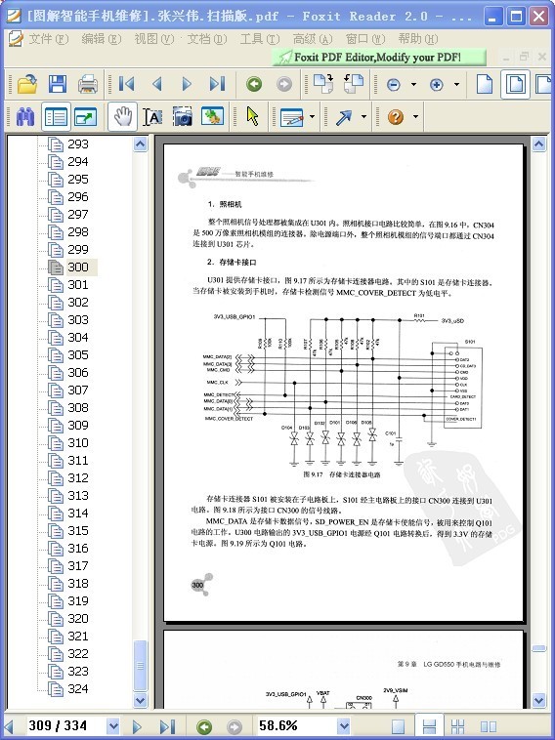Image resolution: width=555 pixels, height=740 pixels.
Task: Click the help question mark icon
Action: click(x=396, y=116)
